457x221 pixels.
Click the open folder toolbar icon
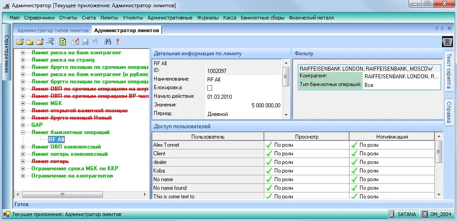coord(20,42)
